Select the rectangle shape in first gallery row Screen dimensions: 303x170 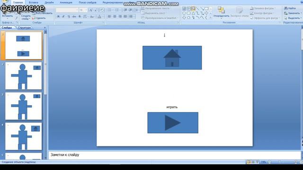click(206, 8)
